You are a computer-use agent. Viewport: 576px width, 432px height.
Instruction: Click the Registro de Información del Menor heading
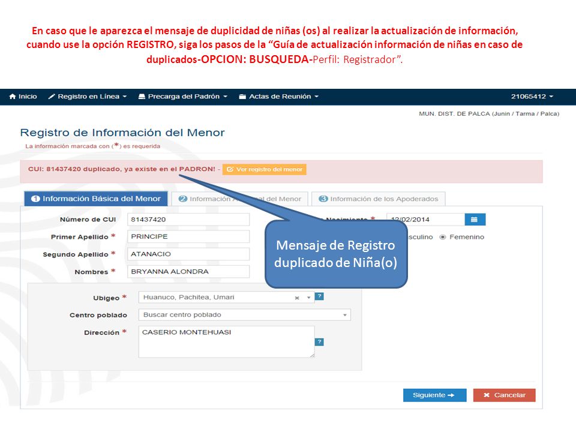[122, 133]
